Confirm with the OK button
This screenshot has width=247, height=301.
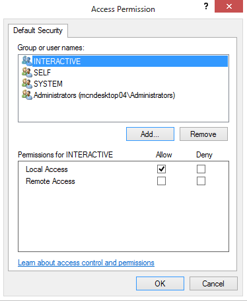point(160,283)
